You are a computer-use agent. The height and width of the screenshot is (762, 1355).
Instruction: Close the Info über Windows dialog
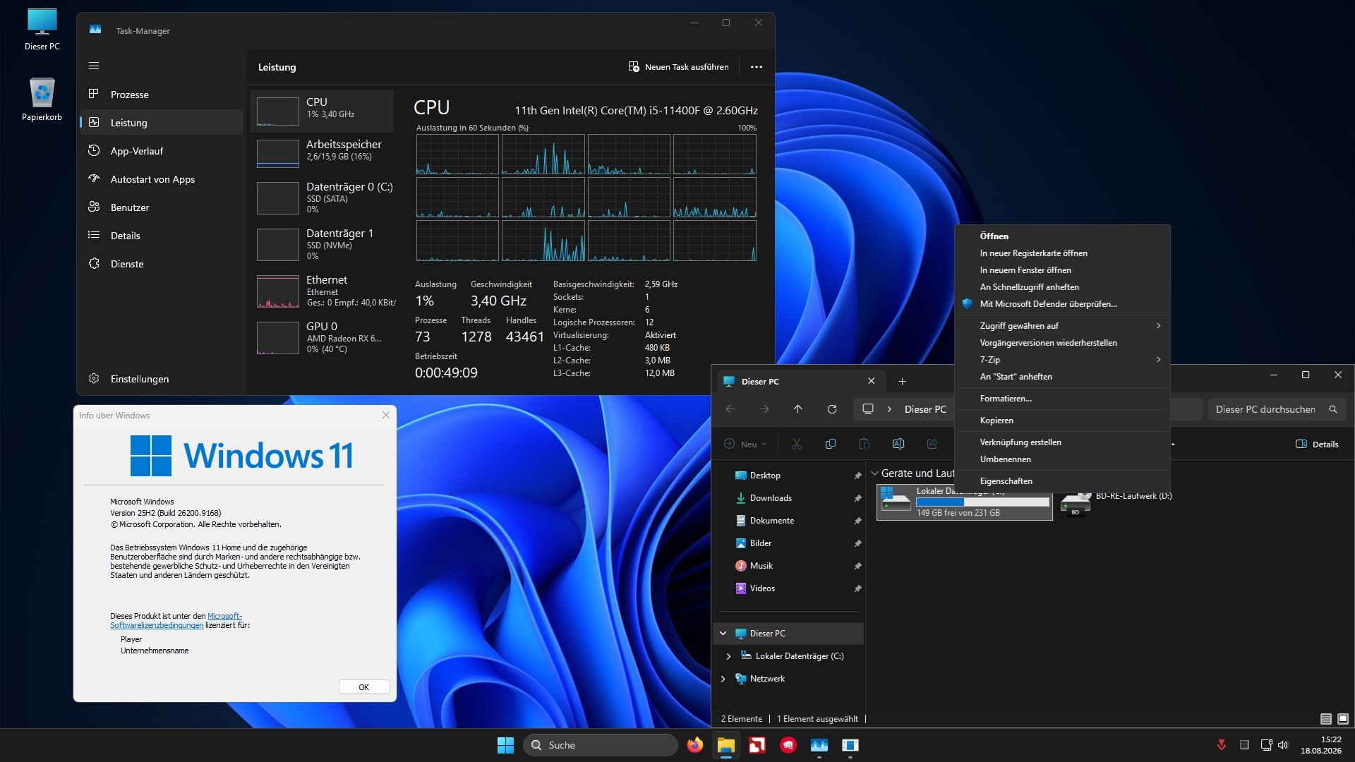pos(386,415)
